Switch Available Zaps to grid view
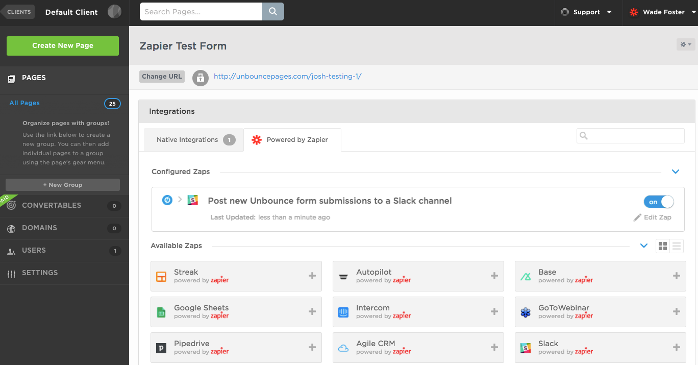Viewport: 698px width, 365px height. click(663, 246)
